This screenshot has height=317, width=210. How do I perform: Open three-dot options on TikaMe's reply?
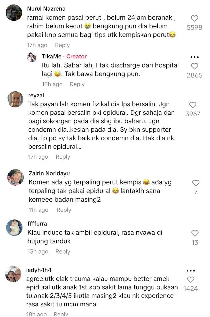195,57
